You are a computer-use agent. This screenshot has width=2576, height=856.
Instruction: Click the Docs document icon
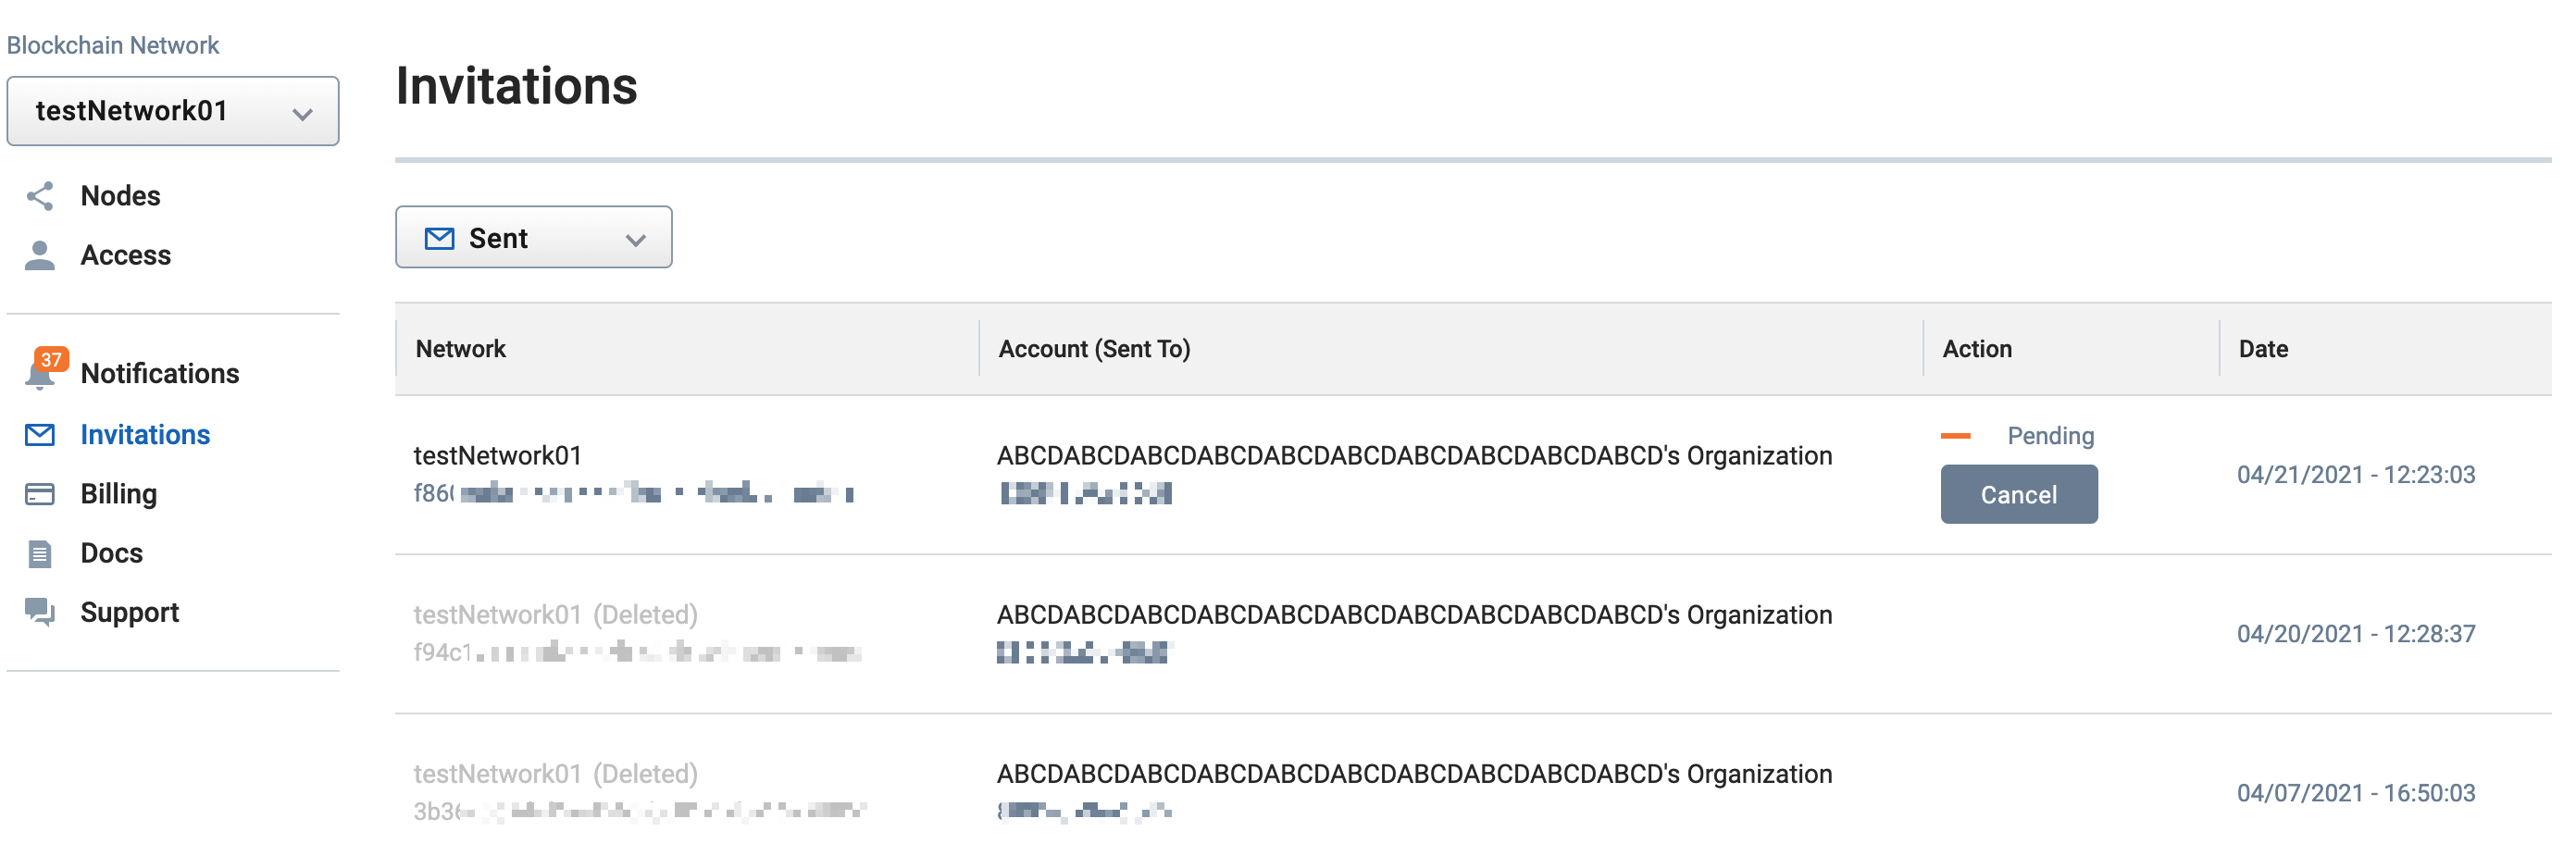(40, 554)
